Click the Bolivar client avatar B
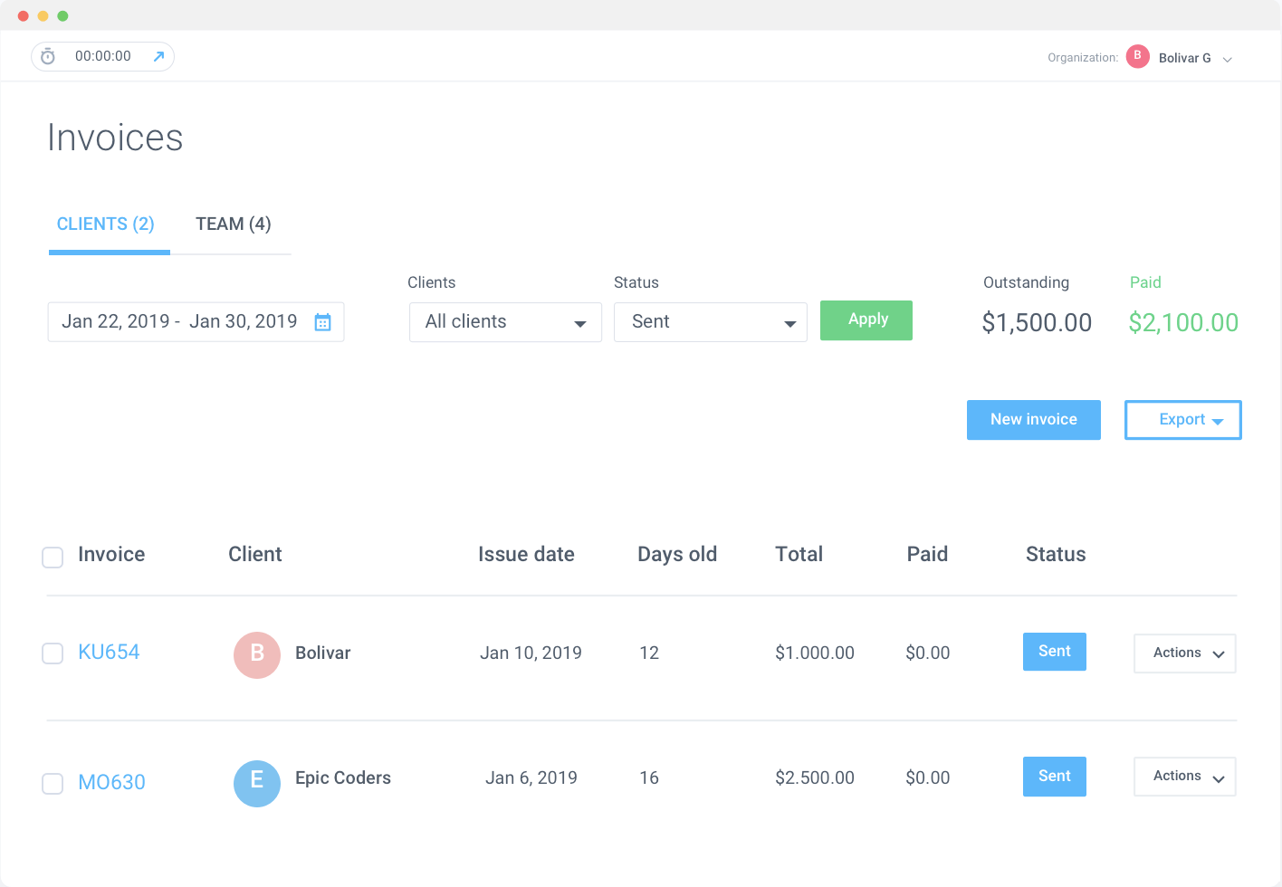The height and width of the screenshot is (887, 1282). [x=257, y=655]
